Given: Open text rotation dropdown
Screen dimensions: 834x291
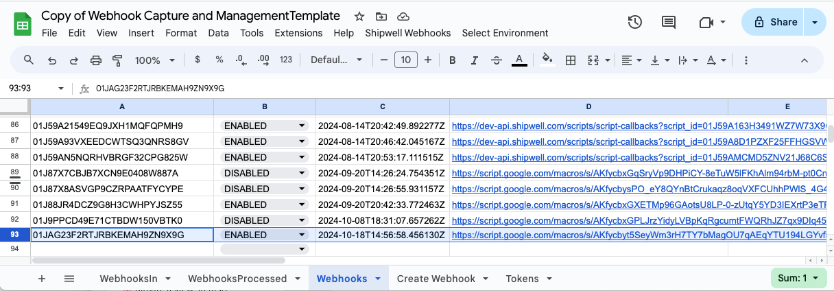Looking at the screenshot, I should point(715,60).
